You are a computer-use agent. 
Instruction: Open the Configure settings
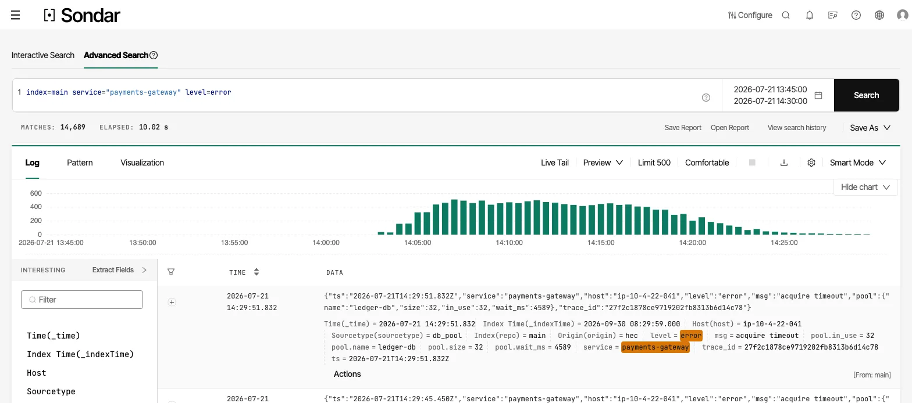pyautogui.click(x=750, y=15)
